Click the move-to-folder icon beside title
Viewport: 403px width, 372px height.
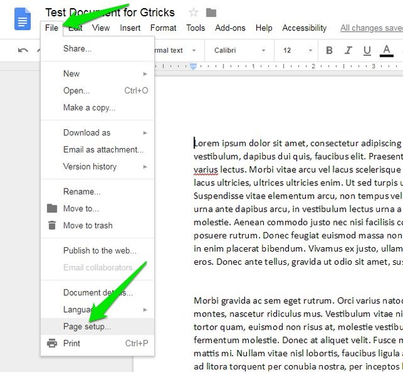(211, 13)
